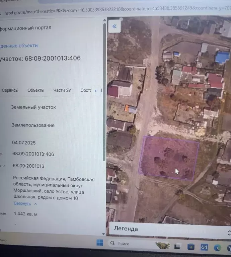Click the area value 1 442 кв. м
Screen dimensions: 231x257
point(25,214)
